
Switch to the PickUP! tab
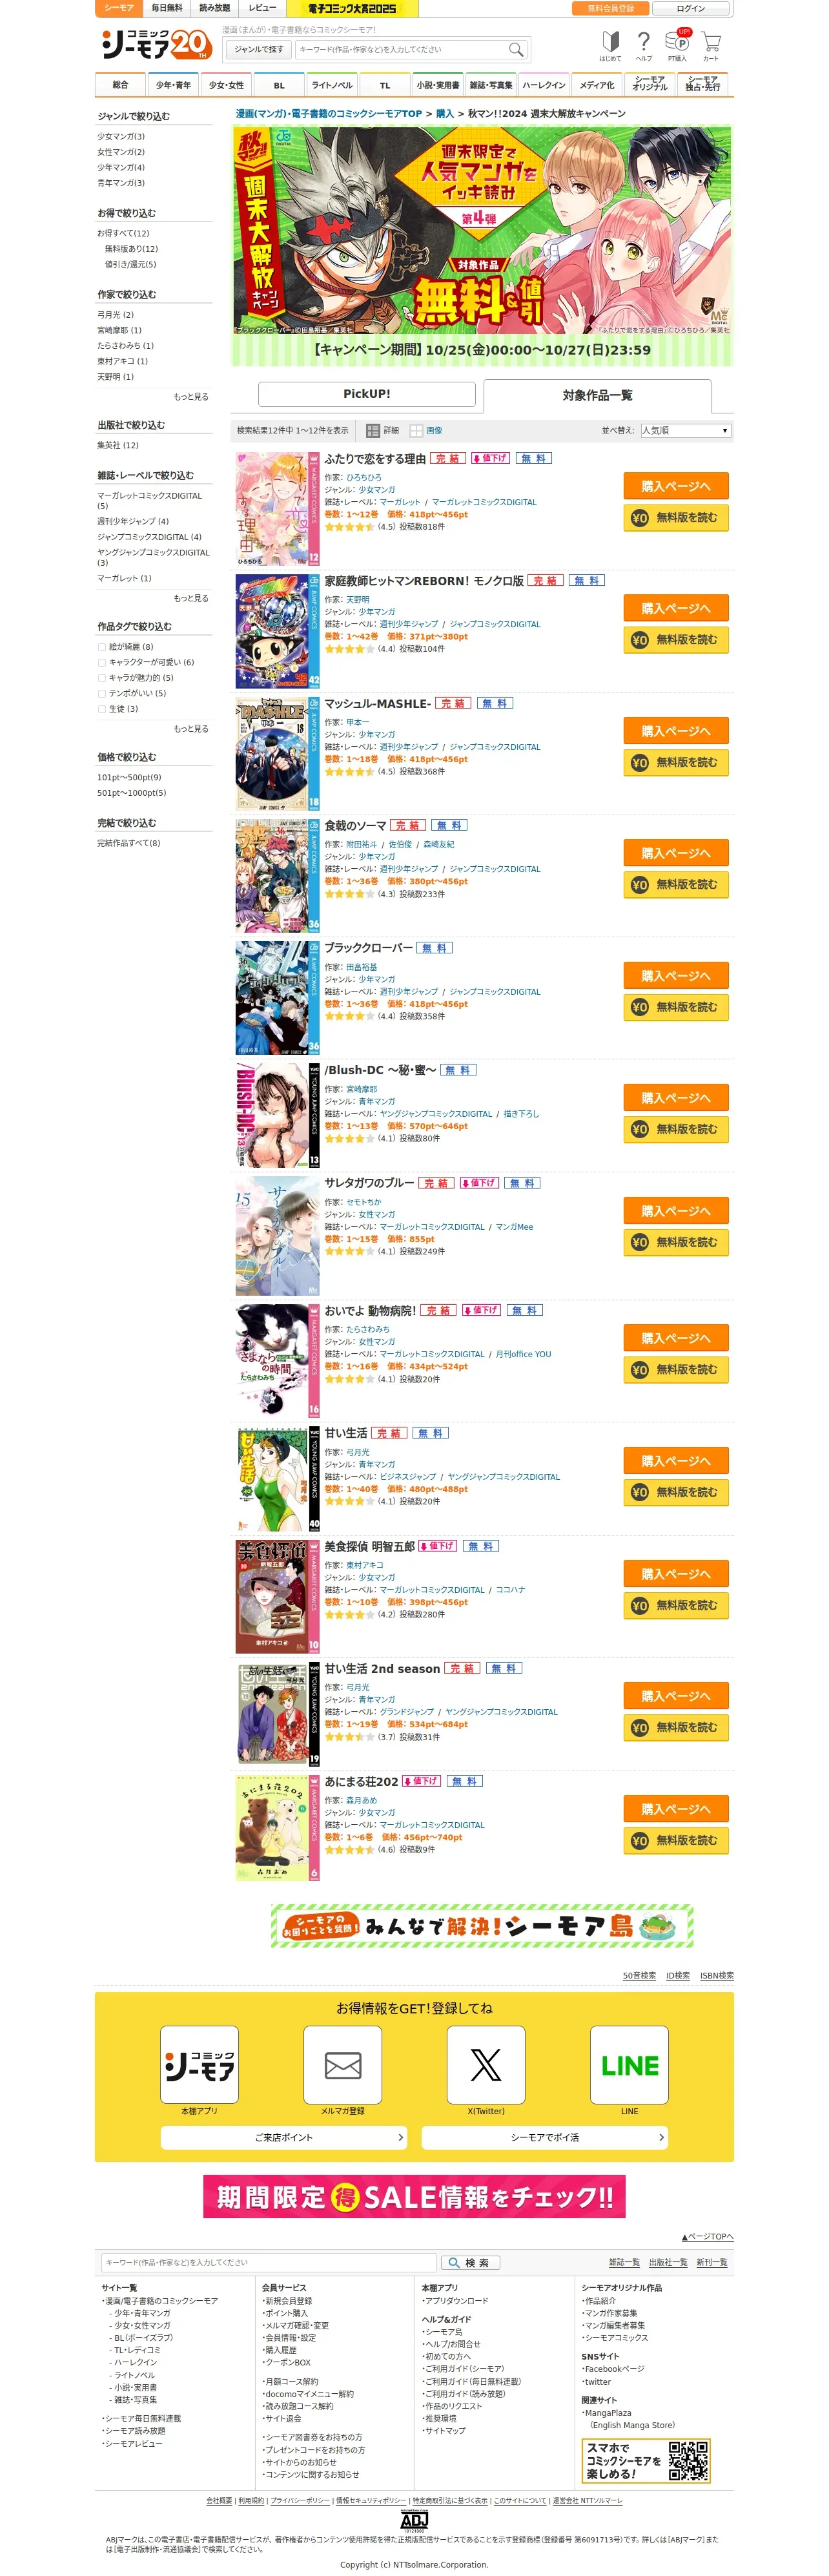[x=367, y=394]
